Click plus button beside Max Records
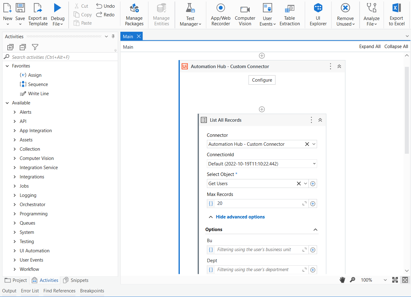Screen dimensions: 411x297 click(x=313, y=204)
